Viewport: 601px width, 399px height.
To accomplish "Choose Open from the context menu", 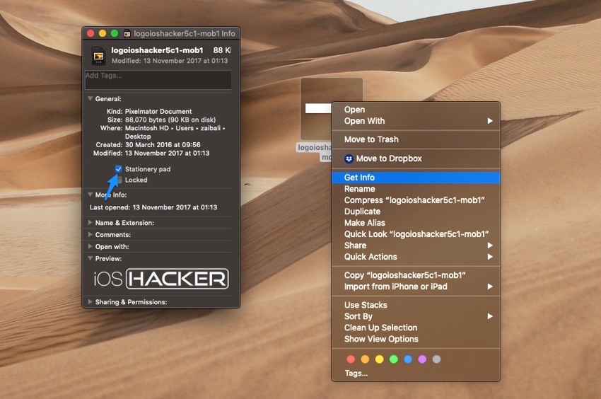I will click(x=416, y=110).
